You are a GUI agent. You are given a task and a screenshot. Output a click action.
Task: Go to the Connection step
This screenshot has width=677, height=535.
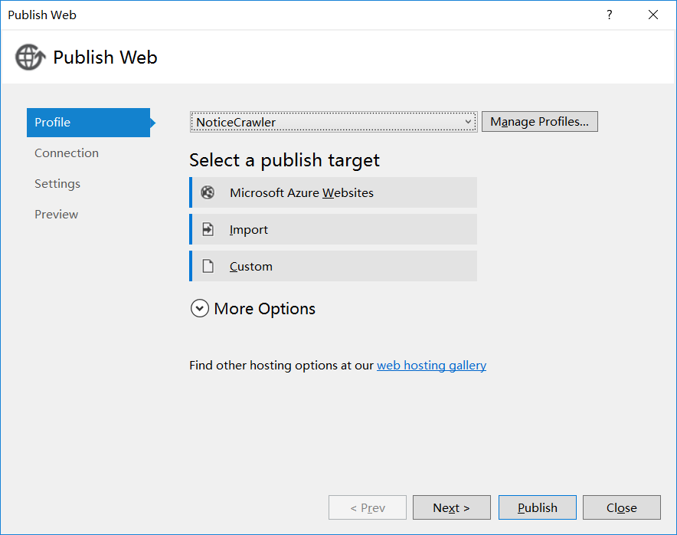(x=67, y=153)
